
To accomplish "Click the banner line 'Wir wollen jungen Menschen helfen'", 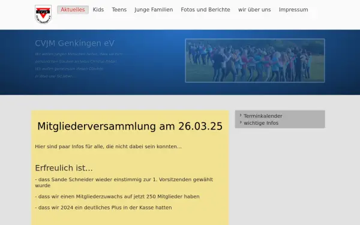I will click(79, 54).
